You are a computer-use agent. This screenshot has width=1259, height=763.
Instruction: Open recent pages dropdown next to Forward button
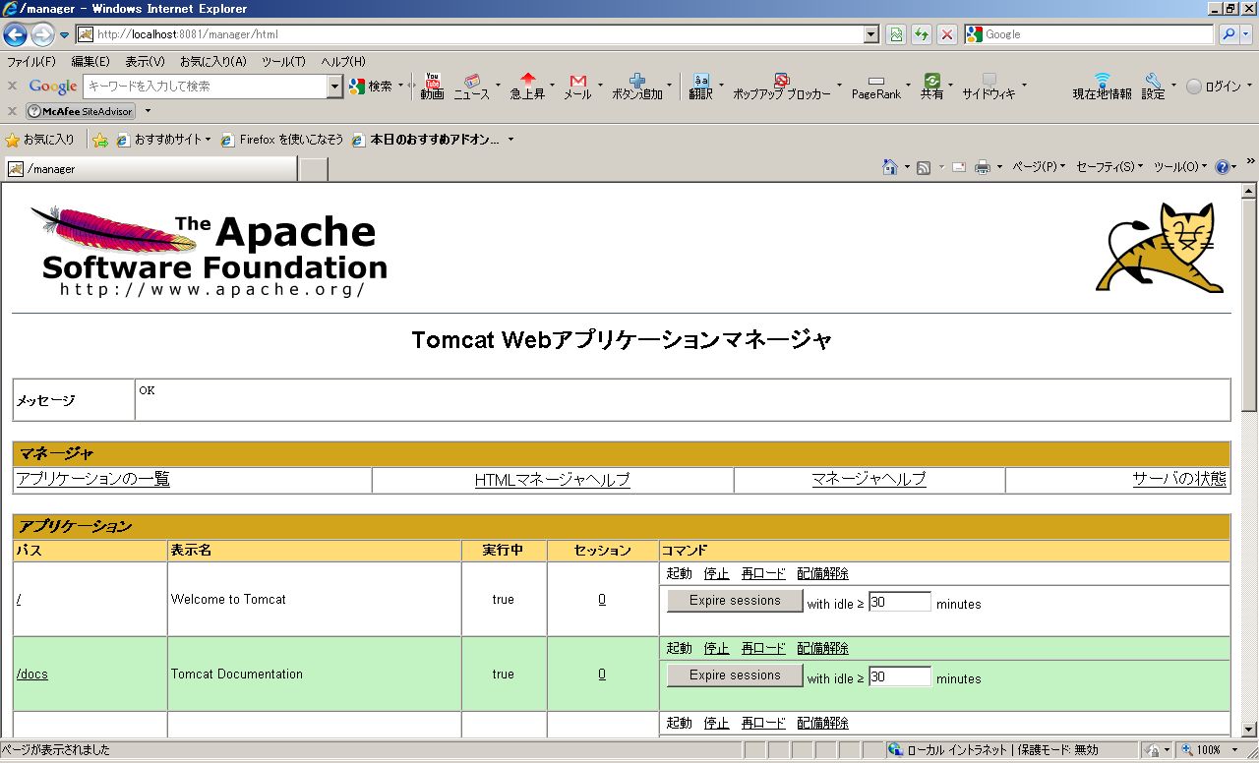point(64,34)
